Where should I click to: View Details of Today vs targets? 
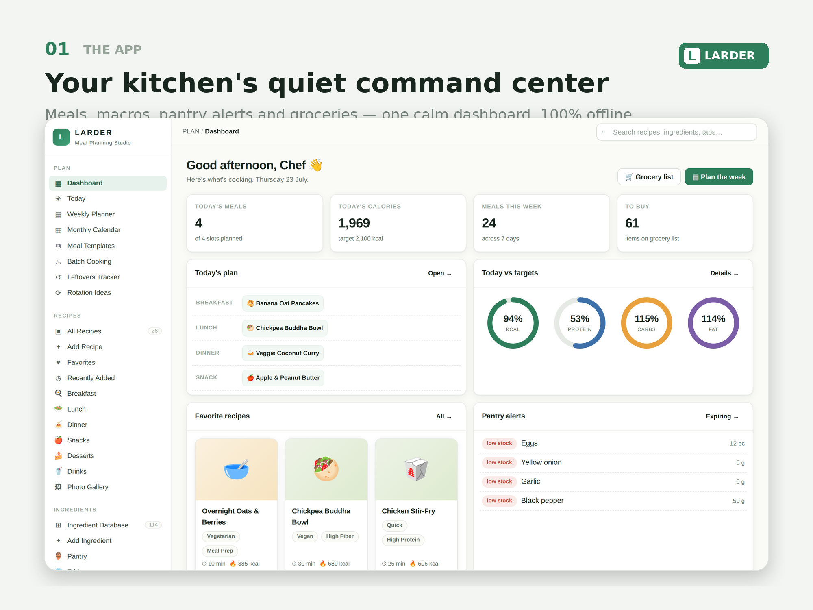[x=724, y=273]
